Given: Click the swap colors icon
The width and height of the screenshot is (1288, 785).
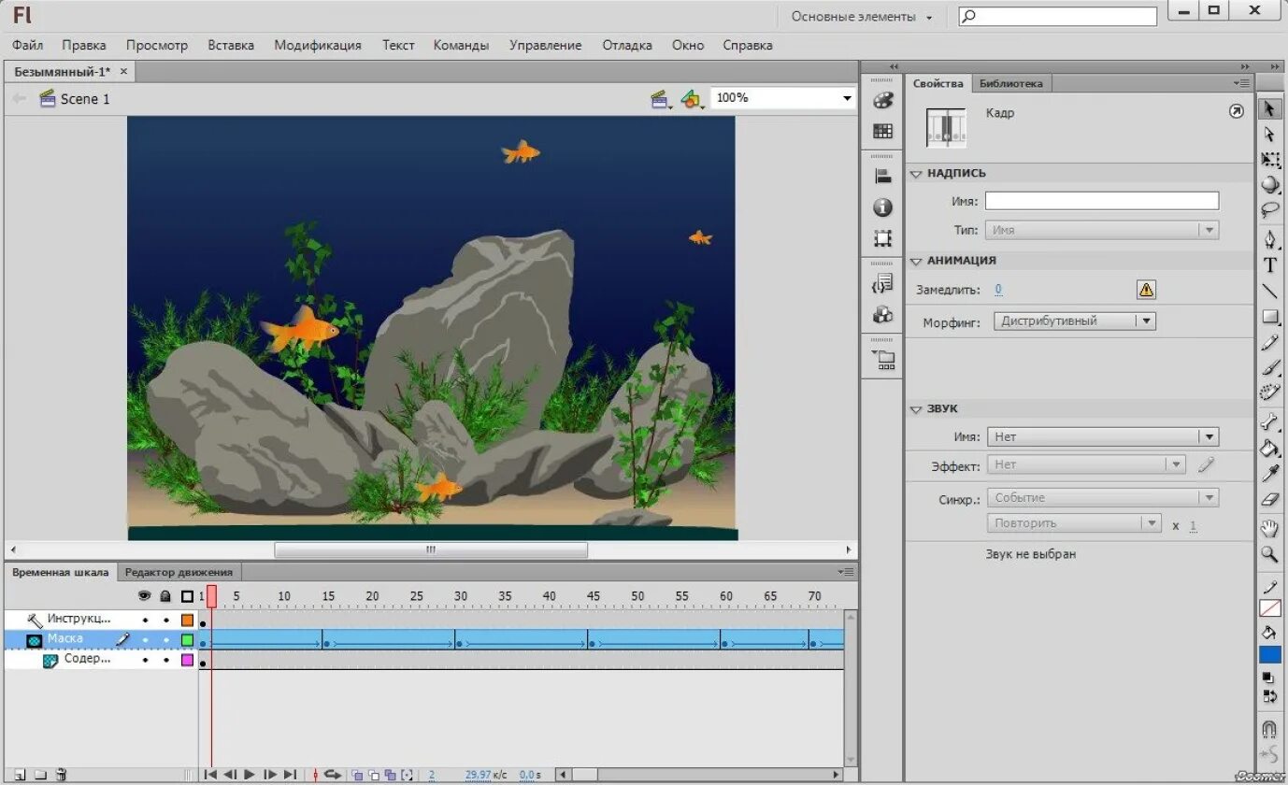Looking at the screenshot, I should 1269,695.
